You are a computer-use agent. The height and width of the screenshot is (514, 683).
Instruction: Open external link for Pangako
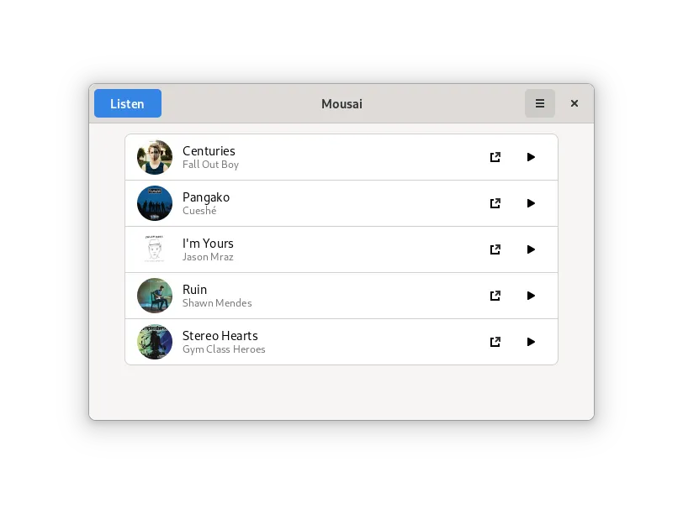coord(495,203)
